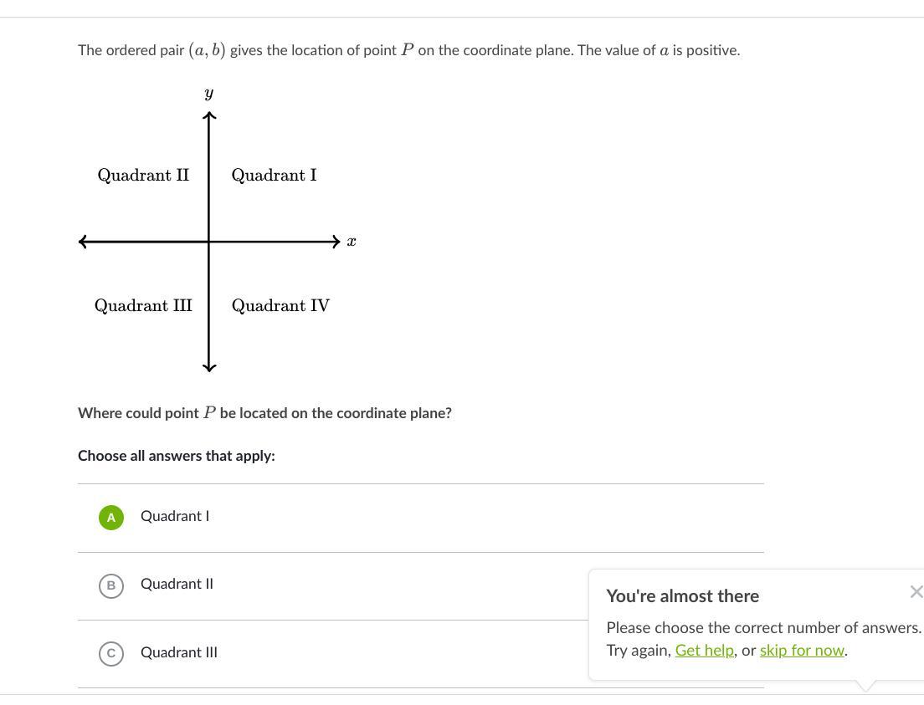This screenshot has width=924, height=705.
Task: Click the Quadrant II answer option text
Action: 177,584
